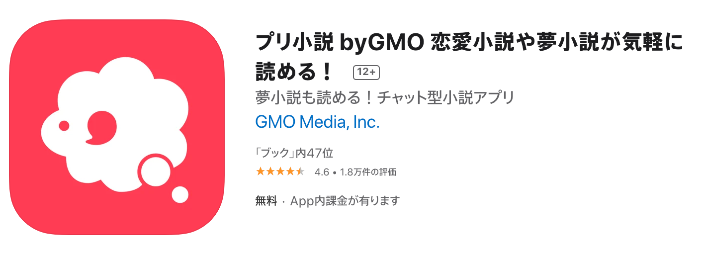This screenshot has width=703, height=254.
Task: Open the GMO Media, Inc. developer link
Action: pyautogui.click(x=317, y=122)
